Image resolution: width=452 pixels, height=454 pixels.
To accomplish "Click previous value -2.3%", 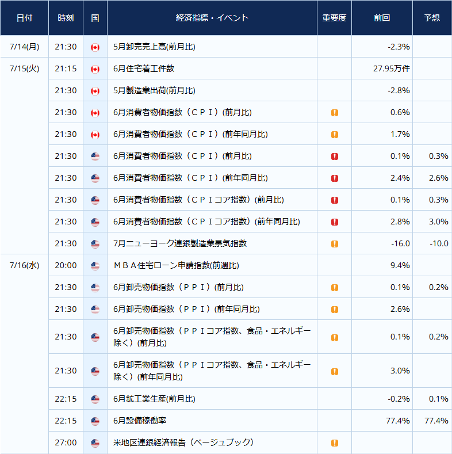I will point(399,47).
